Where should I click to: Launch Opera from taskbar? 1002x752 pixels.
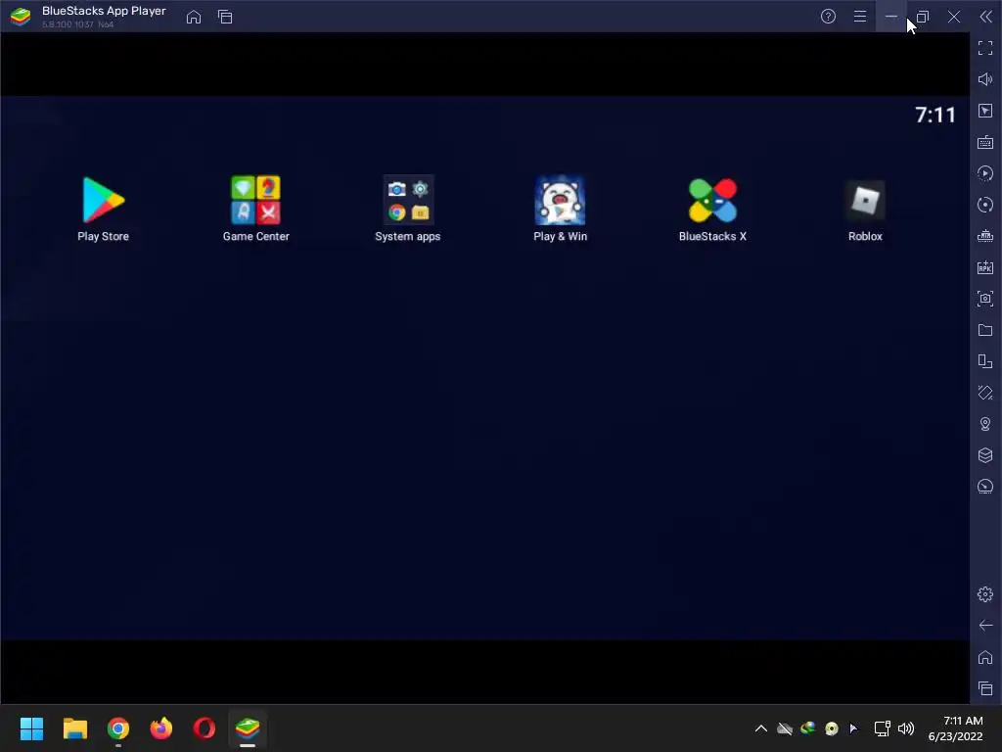[204, 728]
